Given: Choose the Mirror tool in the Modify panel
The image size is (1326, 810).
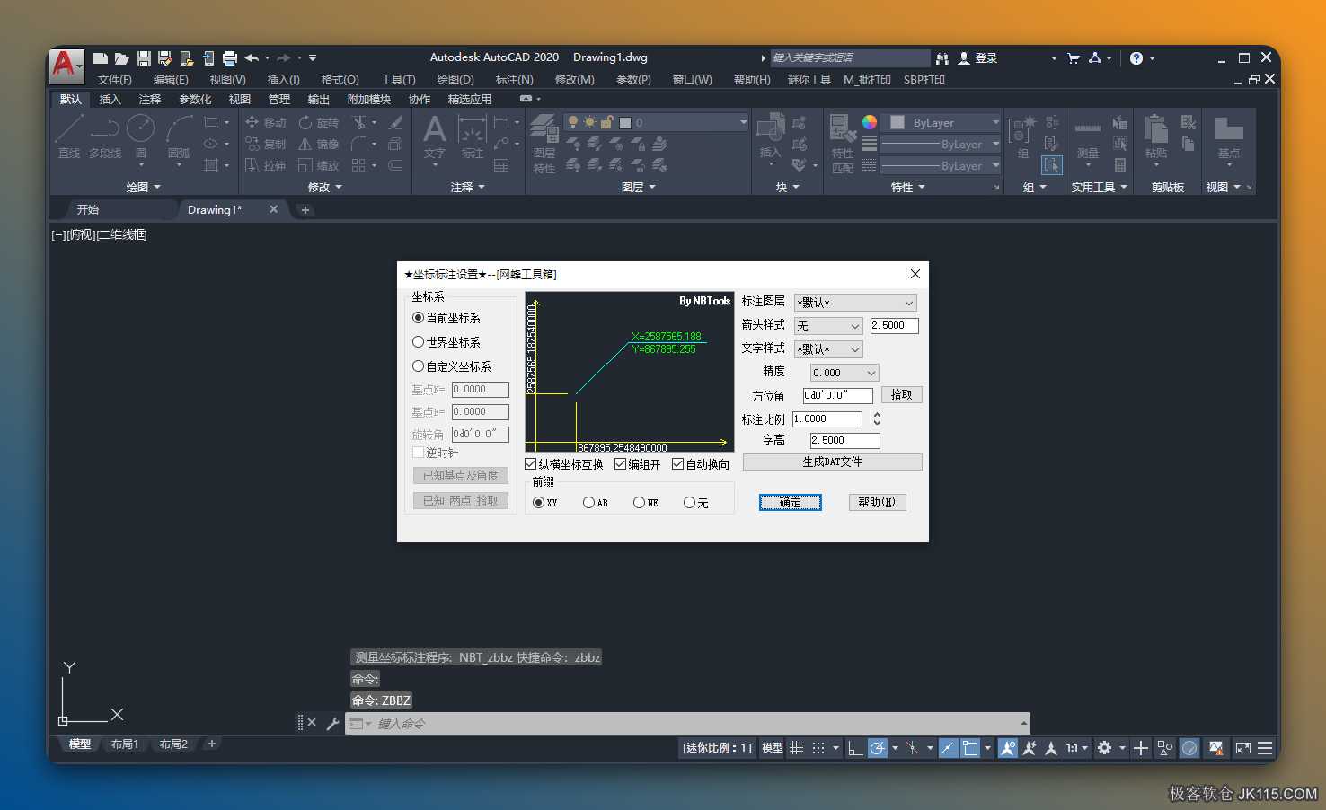Looking at the screenshot, I should point(319,144).
